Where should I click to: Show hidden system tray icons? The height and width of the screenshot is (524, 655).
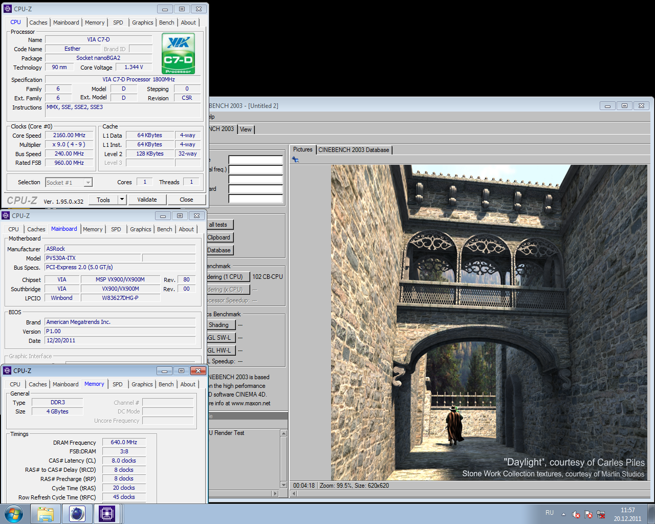point(563,514)
